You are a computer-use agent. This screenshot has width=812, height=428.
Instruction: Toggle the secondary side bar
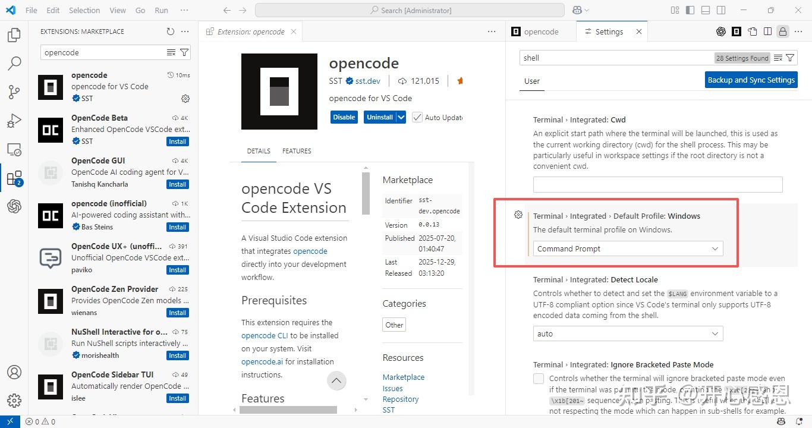click(x=721, y=10)
